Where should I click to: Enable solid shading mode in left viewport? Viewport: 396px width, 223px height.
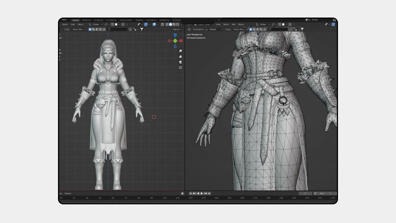tap(170, 25)
